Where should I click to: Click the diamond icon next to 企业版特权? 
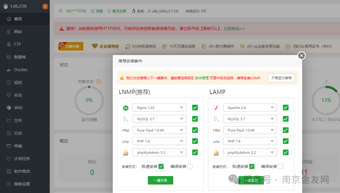(x=95, y=46)
